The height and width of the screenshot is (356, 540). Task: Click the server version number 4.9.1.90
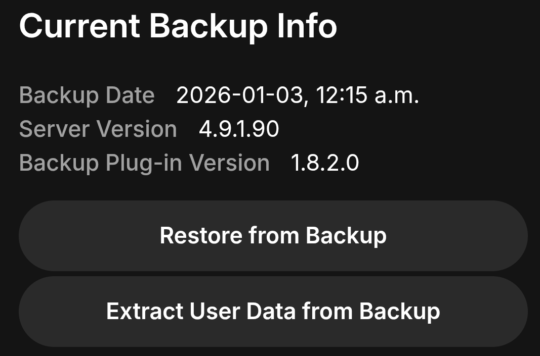[x=239, y=129]
